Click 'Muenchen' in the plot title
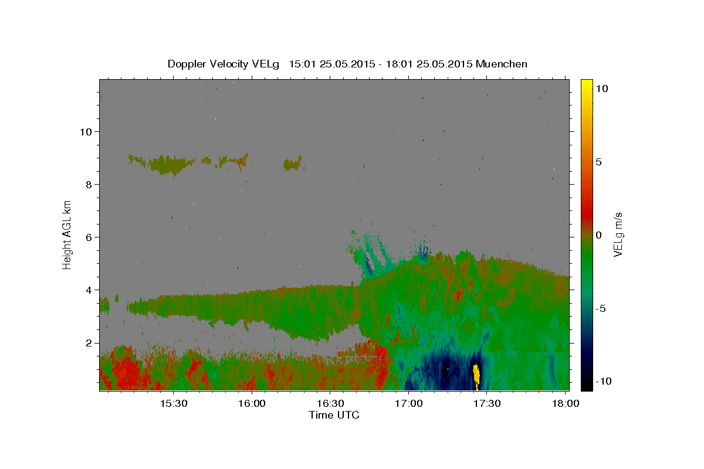Image resolution: width=704 pixels, height=469 pixels. [x=502, y=64]
